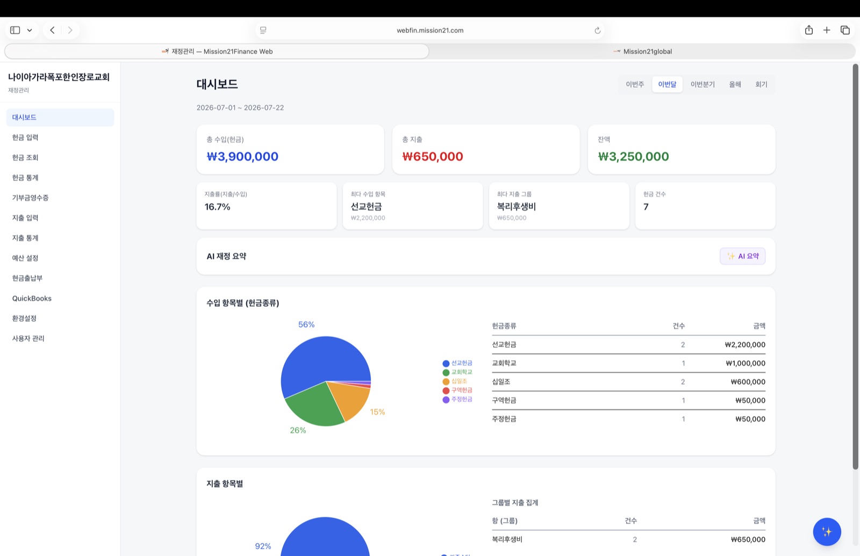
Task: Click the ₩650,000 total expense value
Action: coord(433,156)
